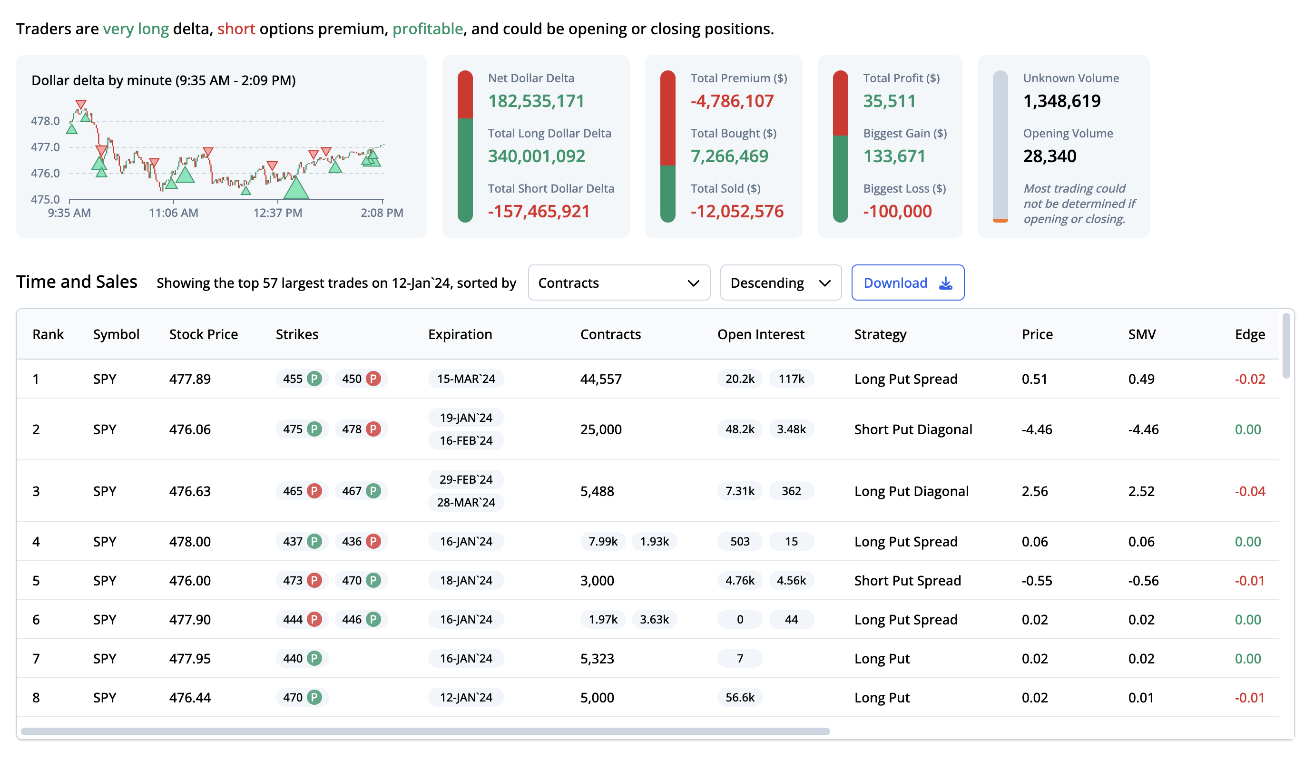Click the 16-FEB`24 expiration tag
The height and width of the screenshot is (760, 1314).
point(466,440)
